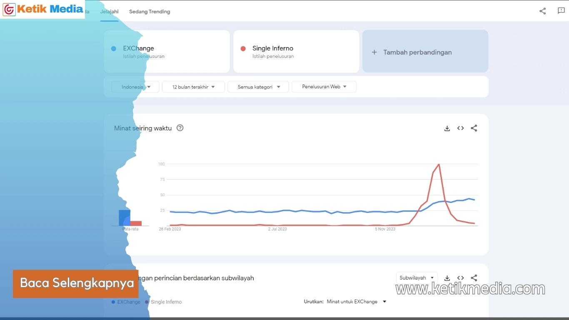Share the subwilayah breakdown section
The height and width of the screenshot is (320, 569).
click(x=474, y=278)
